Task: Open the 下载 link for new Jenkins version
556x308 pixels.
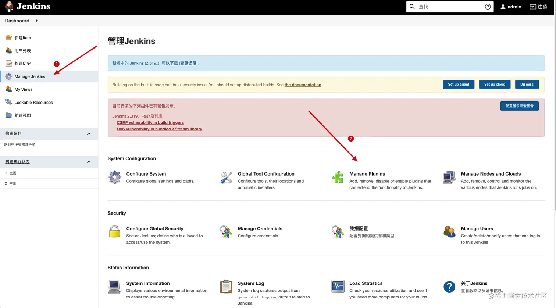Action: click(174, 63)
